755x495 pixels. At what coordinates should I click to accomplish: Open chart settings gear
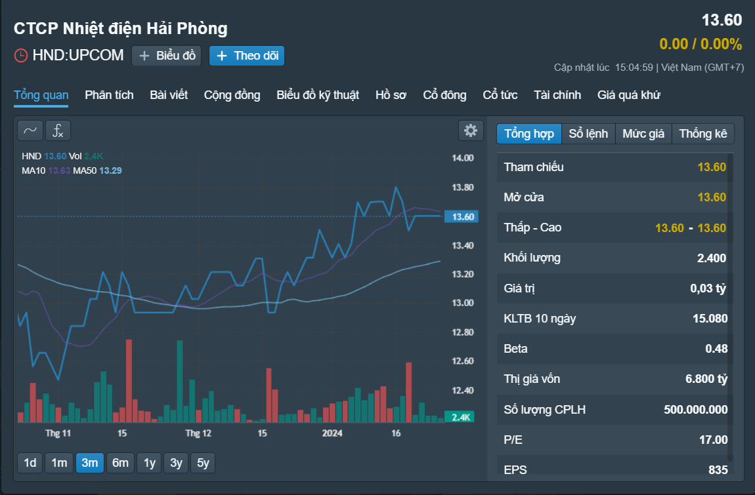tap(471, 130)
